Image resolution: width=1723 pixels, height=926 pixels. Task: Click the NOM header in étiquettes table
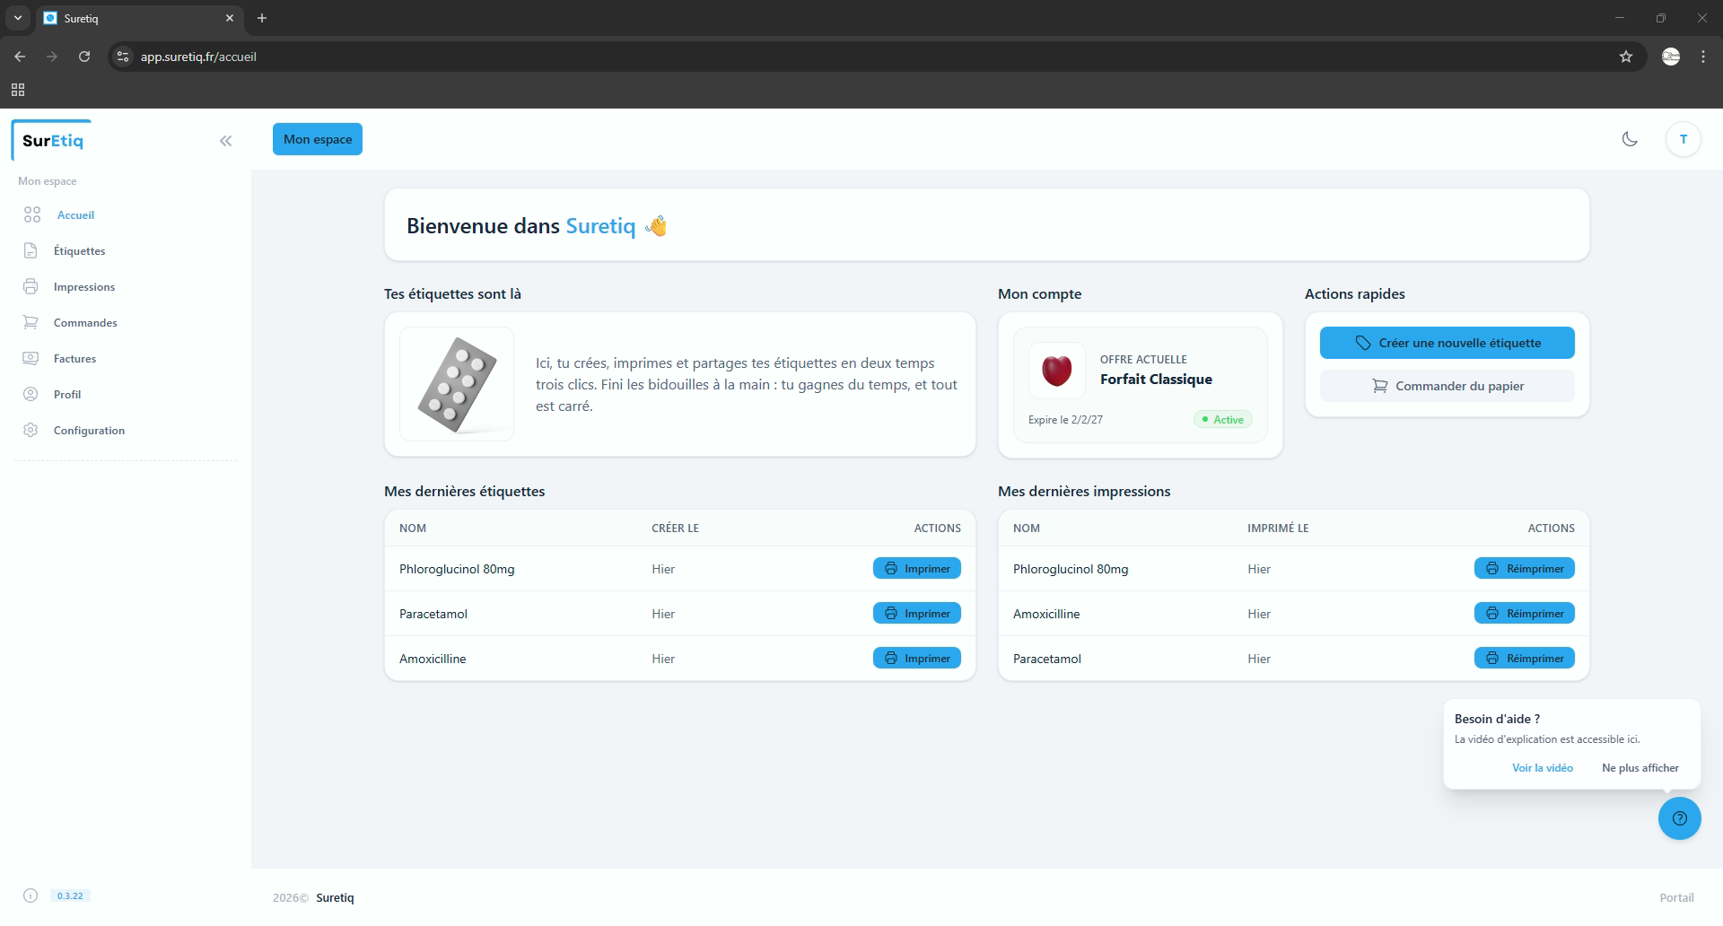pos(413,528)
